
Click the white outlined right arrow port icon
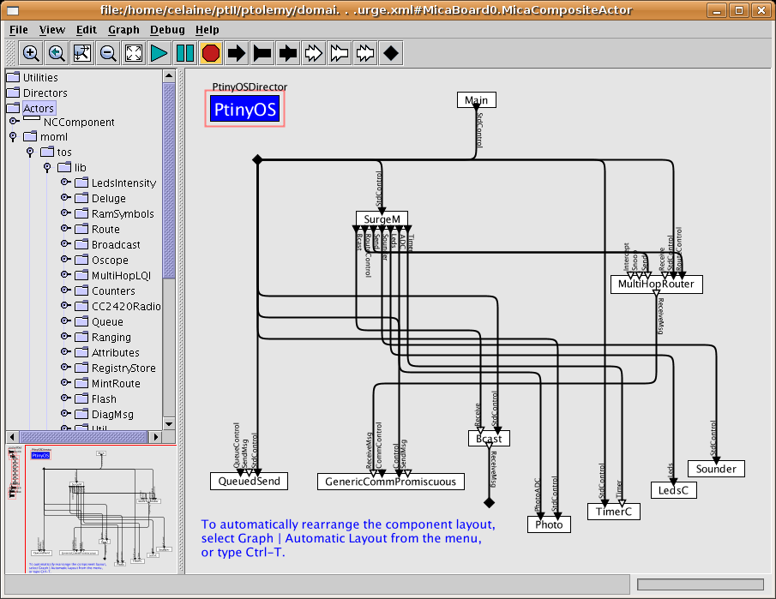click(x=314, y=53)
